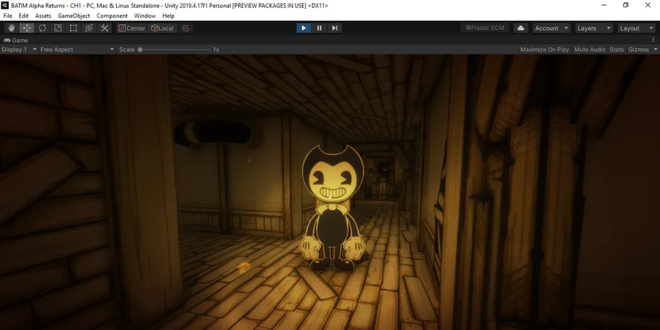Close the Unity window
The height and width of the screenshot is (330, 660).
point(648,5)
